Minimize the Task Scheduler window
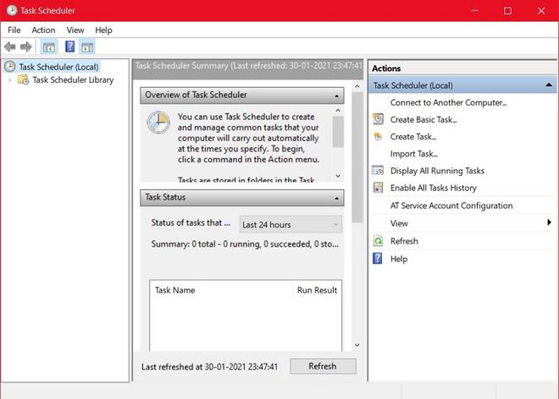Screen dimensions: 559x399 pyautogui.click(x=474, y=11)
